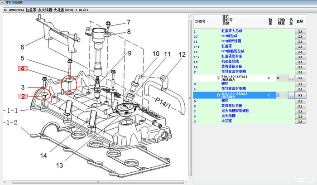Viewport: 317px width, 185px height.
Task: Open the '...' info button for KL01-10-243AL1
Action: [291, 95]
